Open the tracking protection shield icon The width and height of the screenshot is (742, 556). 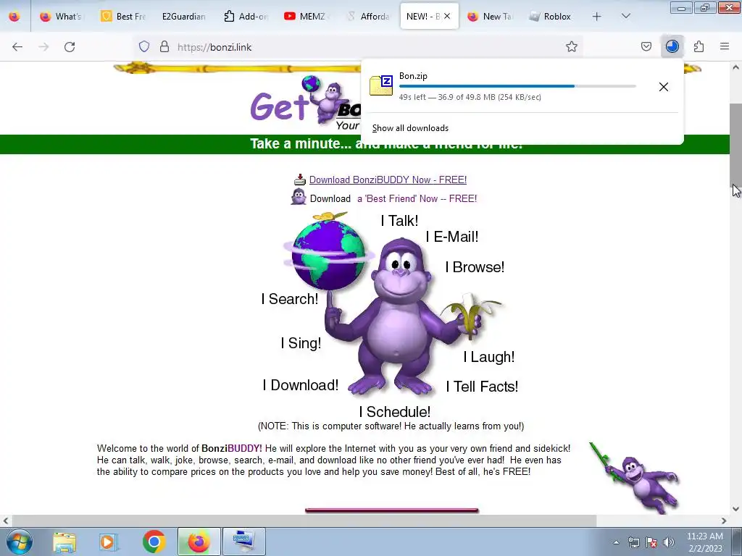point(144,47)
